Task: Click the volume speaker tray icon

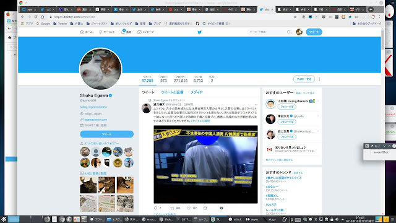Action: coord(337,219)
